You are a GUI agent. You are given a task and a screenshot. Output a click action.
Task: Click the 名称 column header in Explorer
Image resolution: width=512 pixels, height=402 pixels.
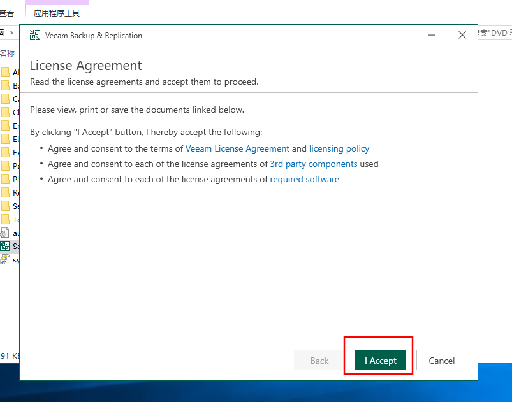coord(7,53)
